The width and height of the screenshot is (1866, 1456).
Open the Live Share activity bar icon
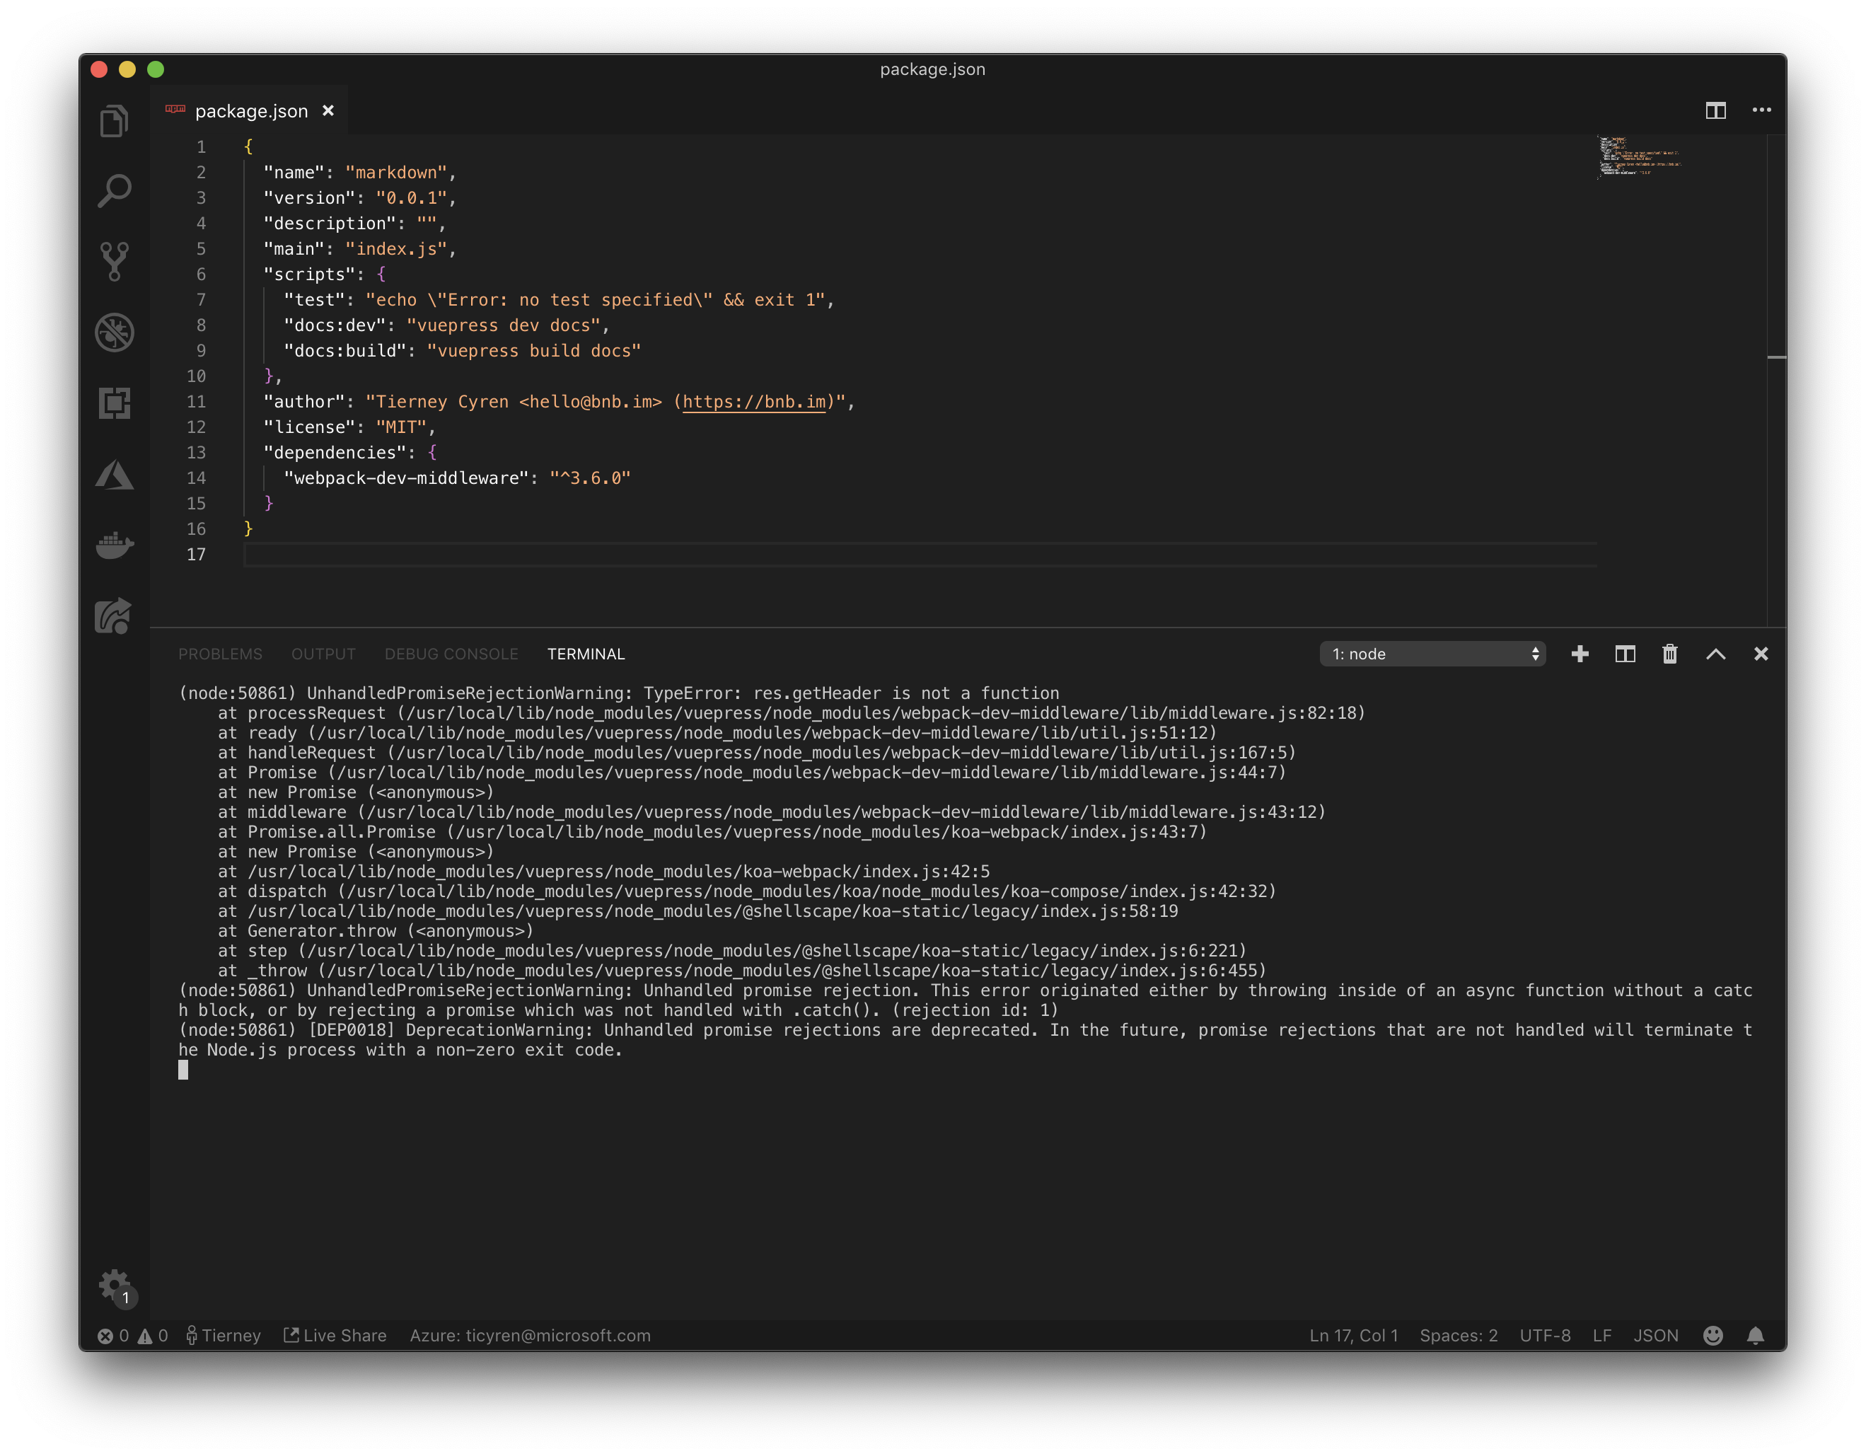115,616
